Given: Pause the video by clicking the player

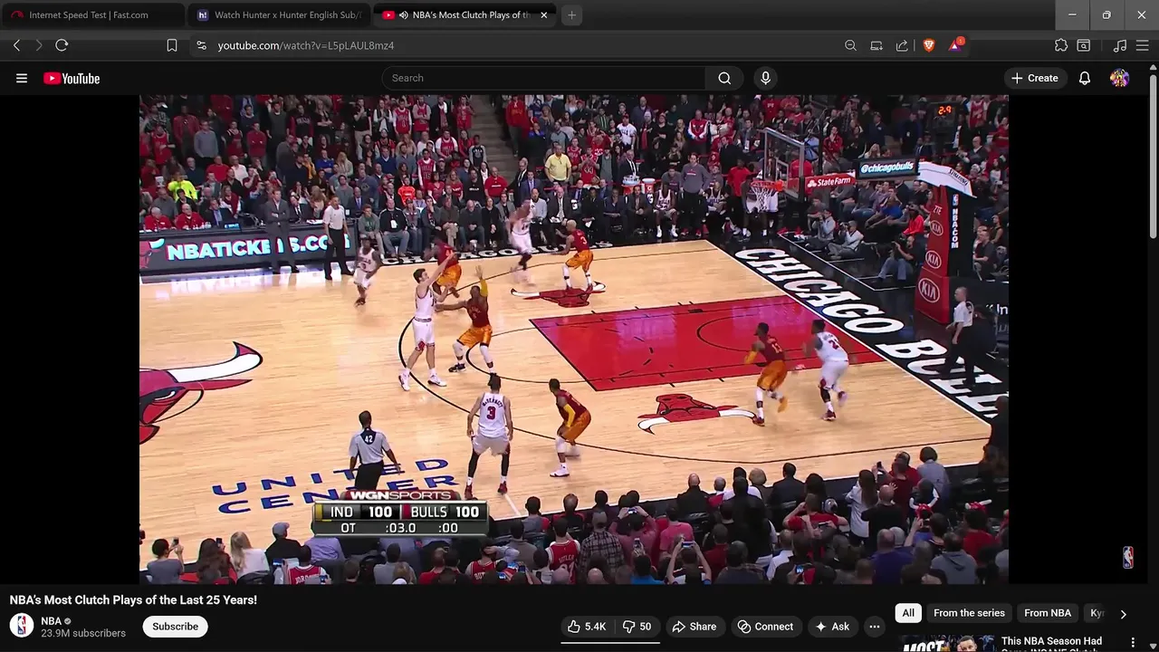Looking at the screenshot, I should 573,339.
